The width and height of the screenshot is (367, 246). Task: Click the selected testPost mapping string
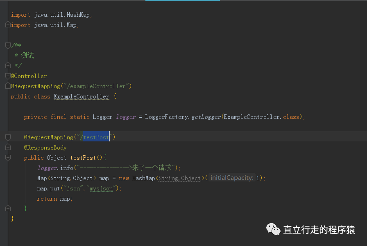96,137
